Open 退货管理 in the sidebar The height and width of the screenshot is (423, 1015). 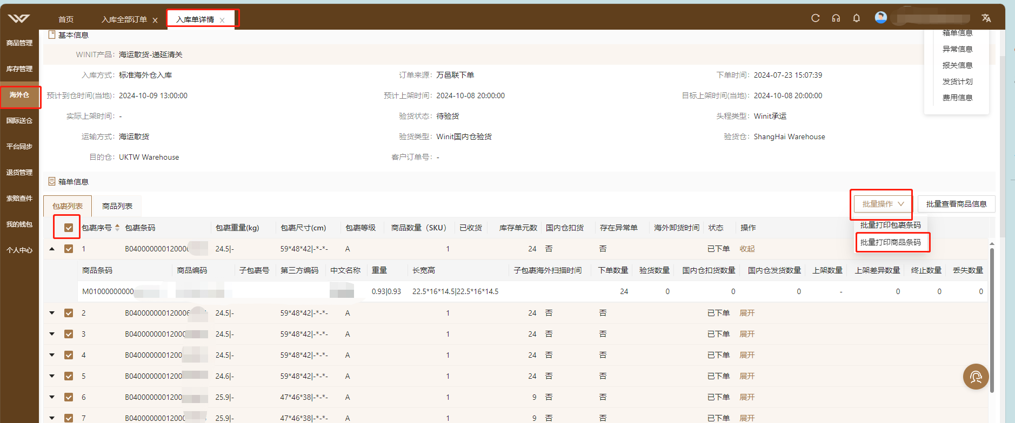point(19,172)
